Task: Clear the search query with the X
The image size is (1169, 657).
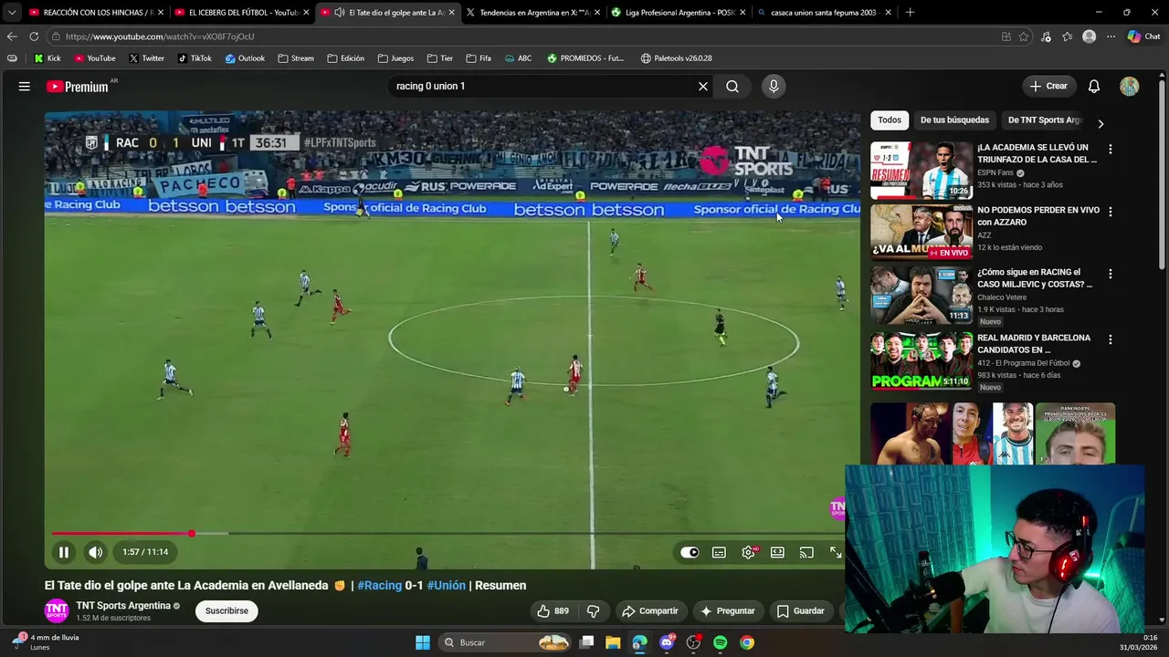Action: click(703, 86)
